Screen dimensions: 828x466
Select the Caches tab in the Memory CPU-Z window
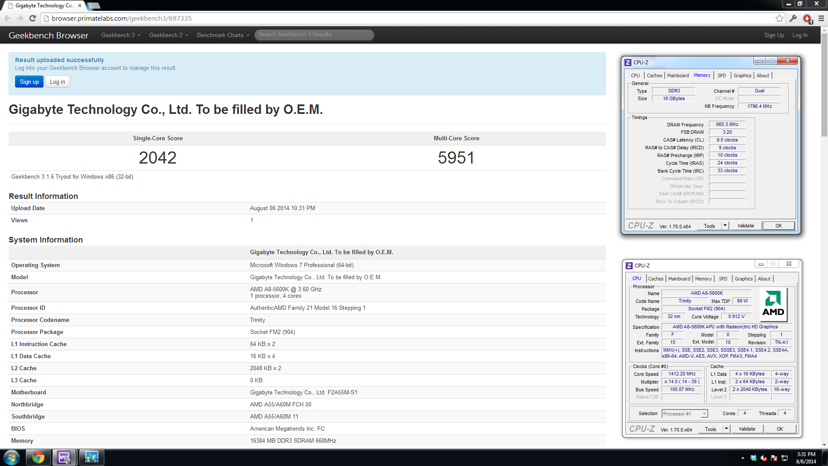[654, 76]
